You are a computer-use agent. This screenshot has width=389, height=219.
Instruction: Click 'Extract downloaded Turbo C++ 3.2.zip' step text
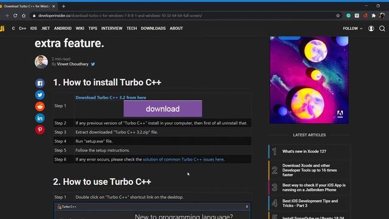coord(117,132)
